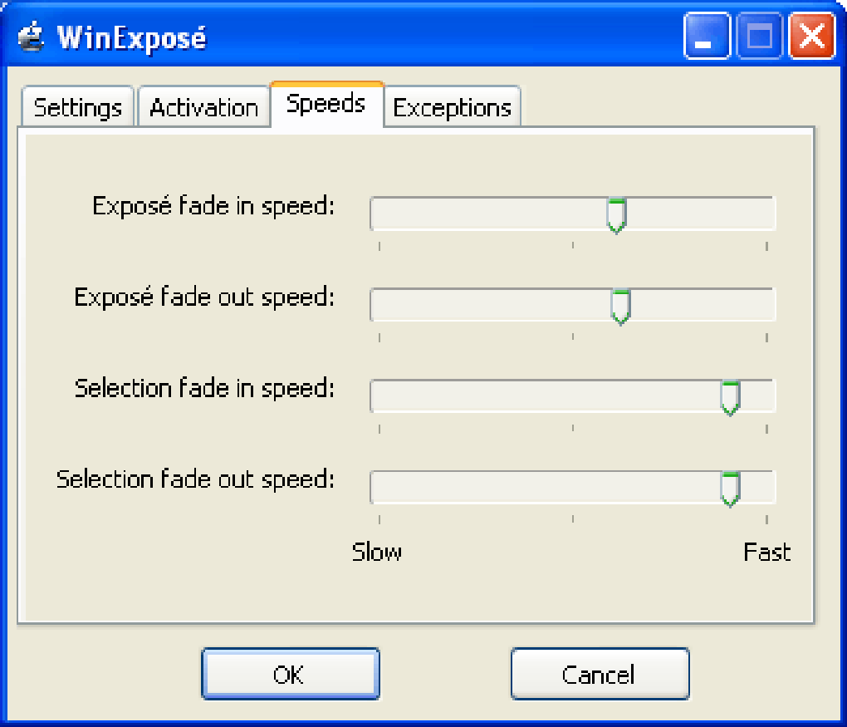Open the Activation tab
The height and width of the screenshot is (727, 847).
point(203,108)
